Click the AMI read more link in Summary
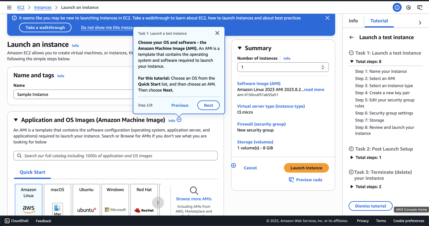429x226 pixels. click(x=314, y=89)
